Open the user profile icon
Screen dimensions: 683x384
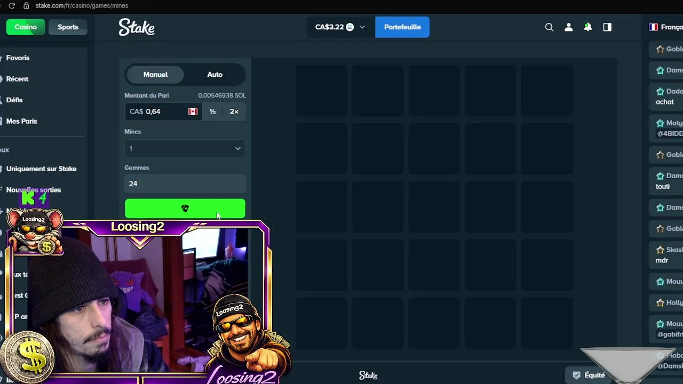pyautogui.click(x=569, y=27)
